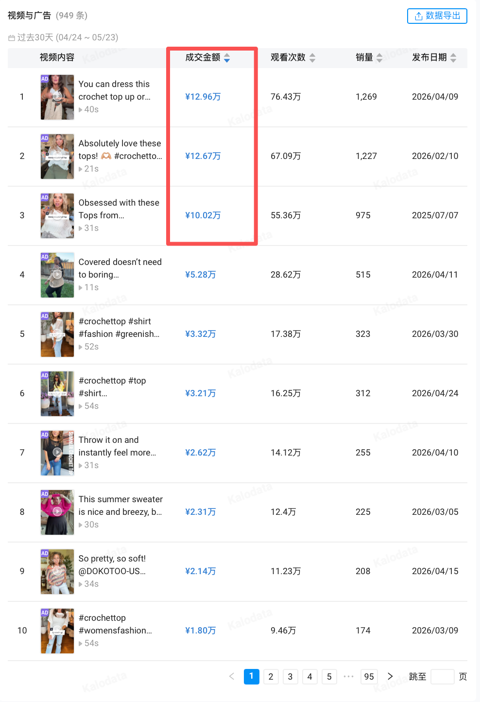Open the video titled 'Absolutely love these tops!'
The height and width of the screenshot is (702, 480).
tap(120, 150)
